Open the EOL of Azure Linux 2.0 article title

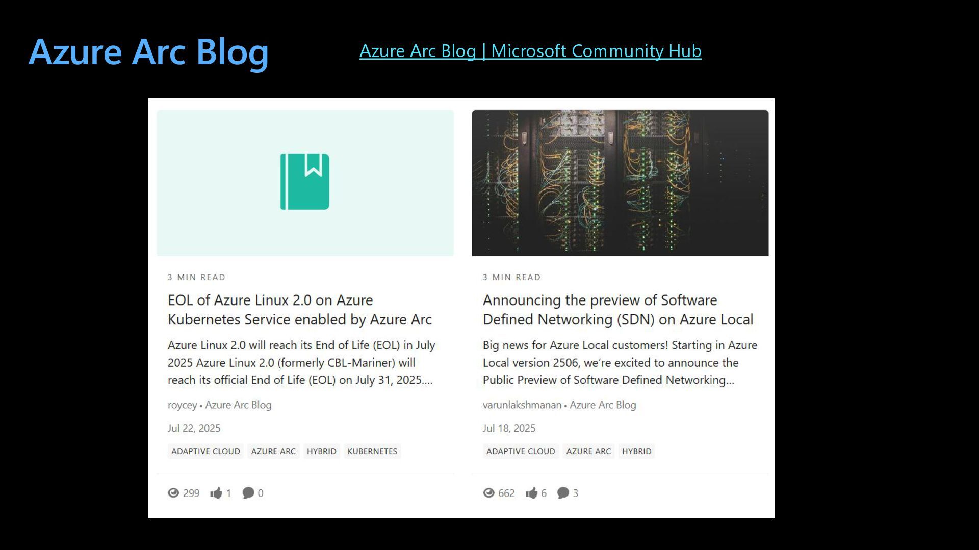coord(300,310)
